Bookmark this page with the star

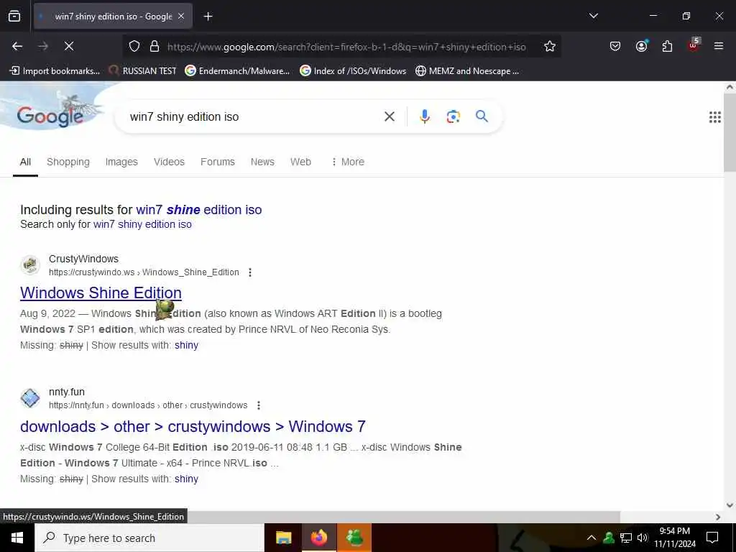point(550,46)
